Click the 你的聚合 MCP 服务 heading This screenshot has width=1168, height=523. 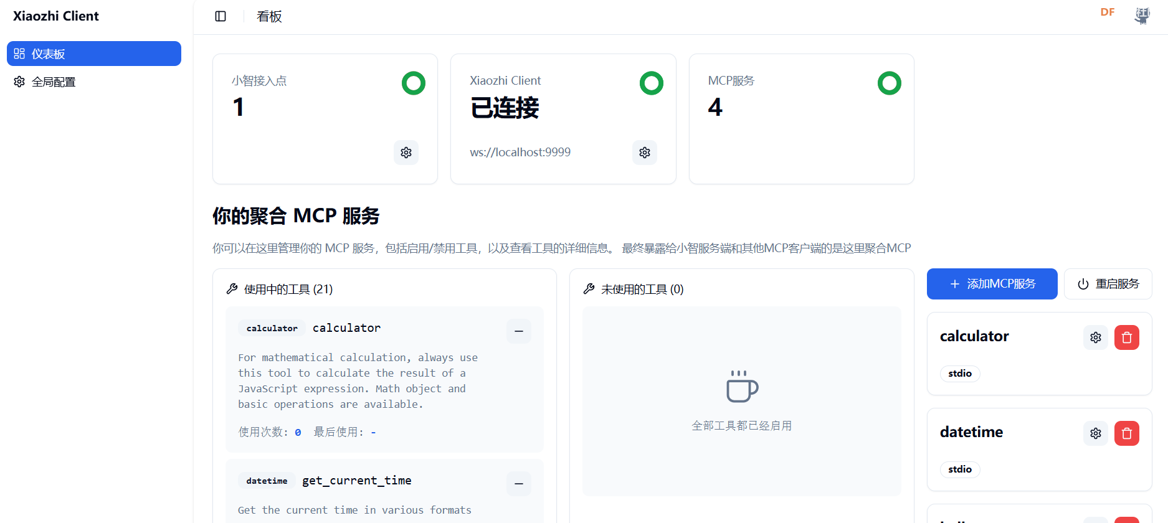tap(296, 216)
